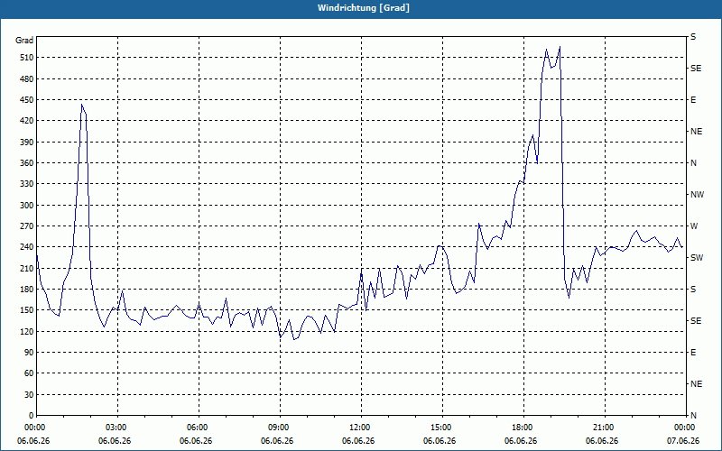Click the 15:00 time axis label

pos(442,427)
